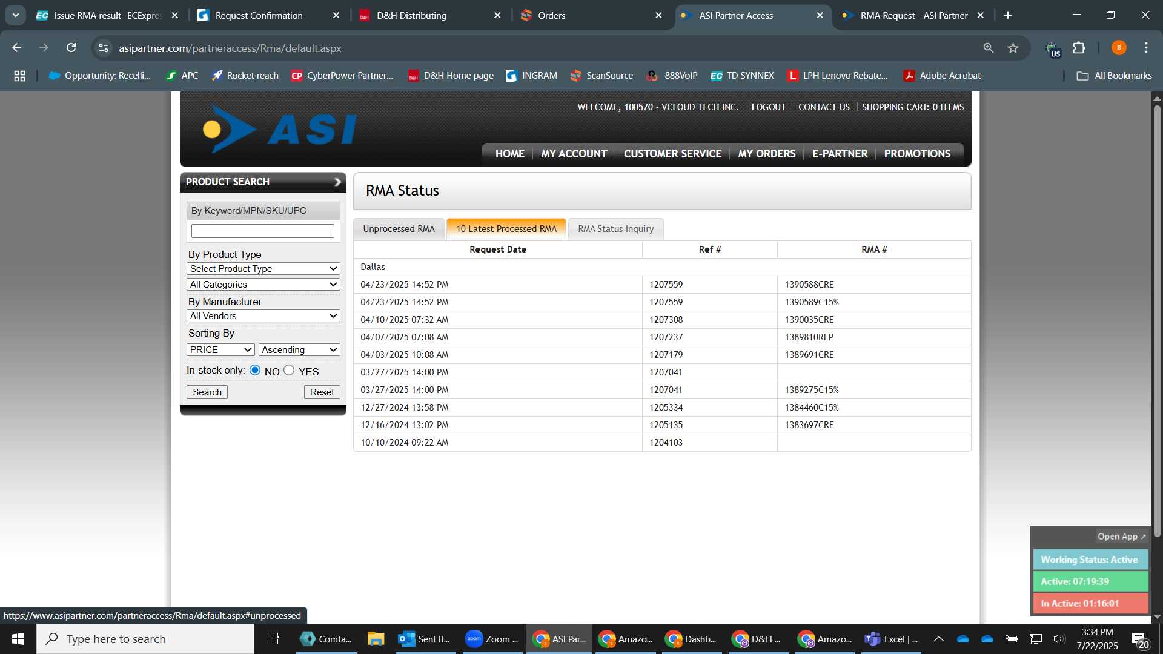The image size is (1163, 654).
Task: Open APC bookmark
Action: (182, 76)
